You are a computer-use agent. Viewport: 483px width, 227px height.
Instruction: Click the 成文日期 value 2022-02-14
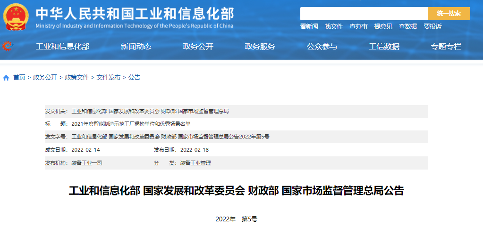pyautogui.click(x=85, y=150)
